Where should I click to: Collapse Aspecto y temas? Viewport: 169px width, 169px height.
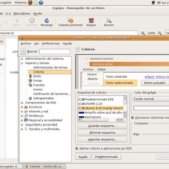click(x=22, y=63)
